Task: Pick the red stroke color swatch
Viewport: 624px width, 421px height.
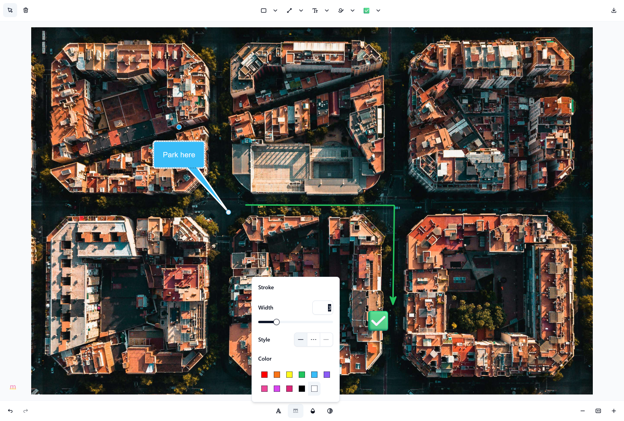Action: pyautogui.click(x=264, y=375)
